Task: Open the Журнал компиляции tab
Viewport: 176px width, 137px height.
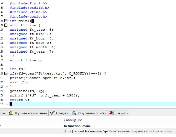Action: click(x=30, y=113)
